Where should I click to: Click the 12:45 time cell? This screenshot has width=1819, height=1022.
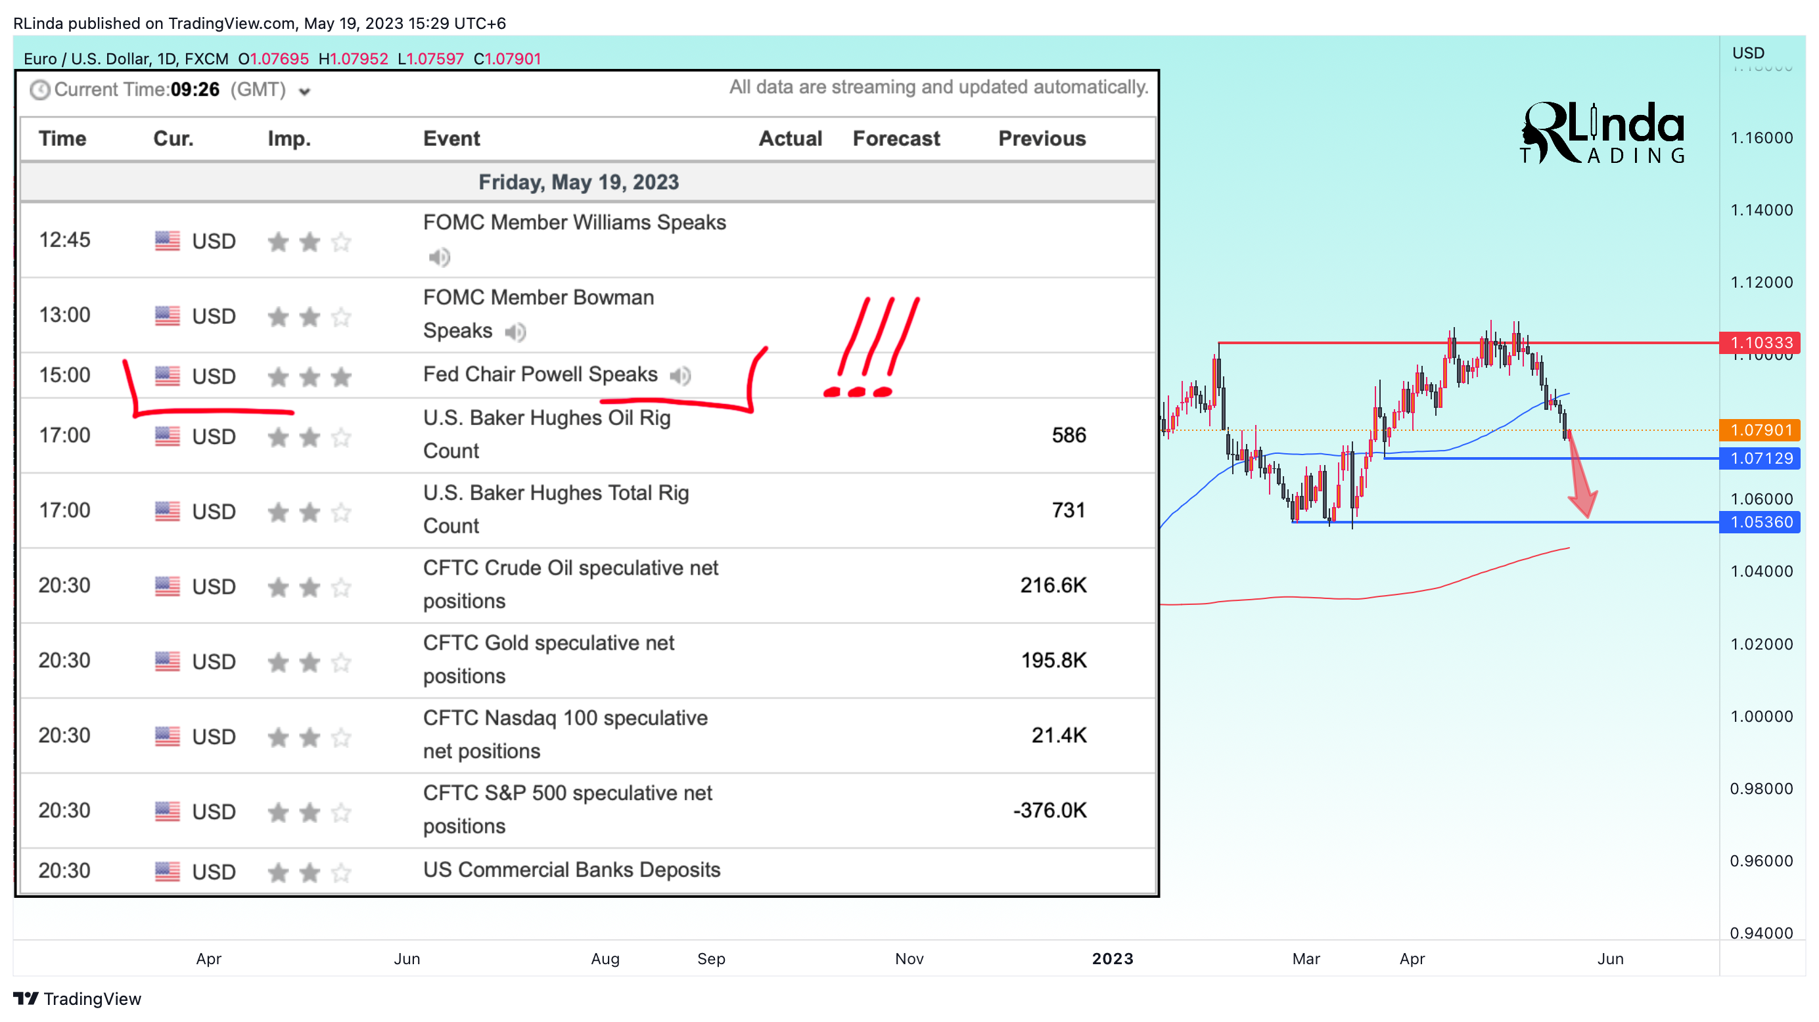tap(64, 240)
